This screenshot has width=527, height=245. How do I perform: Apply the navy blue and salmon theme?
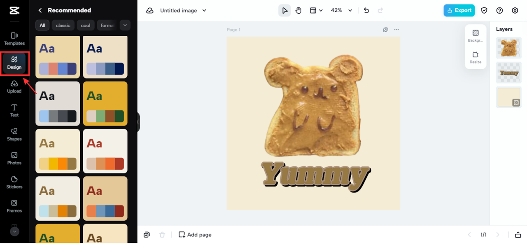[58, 57]
